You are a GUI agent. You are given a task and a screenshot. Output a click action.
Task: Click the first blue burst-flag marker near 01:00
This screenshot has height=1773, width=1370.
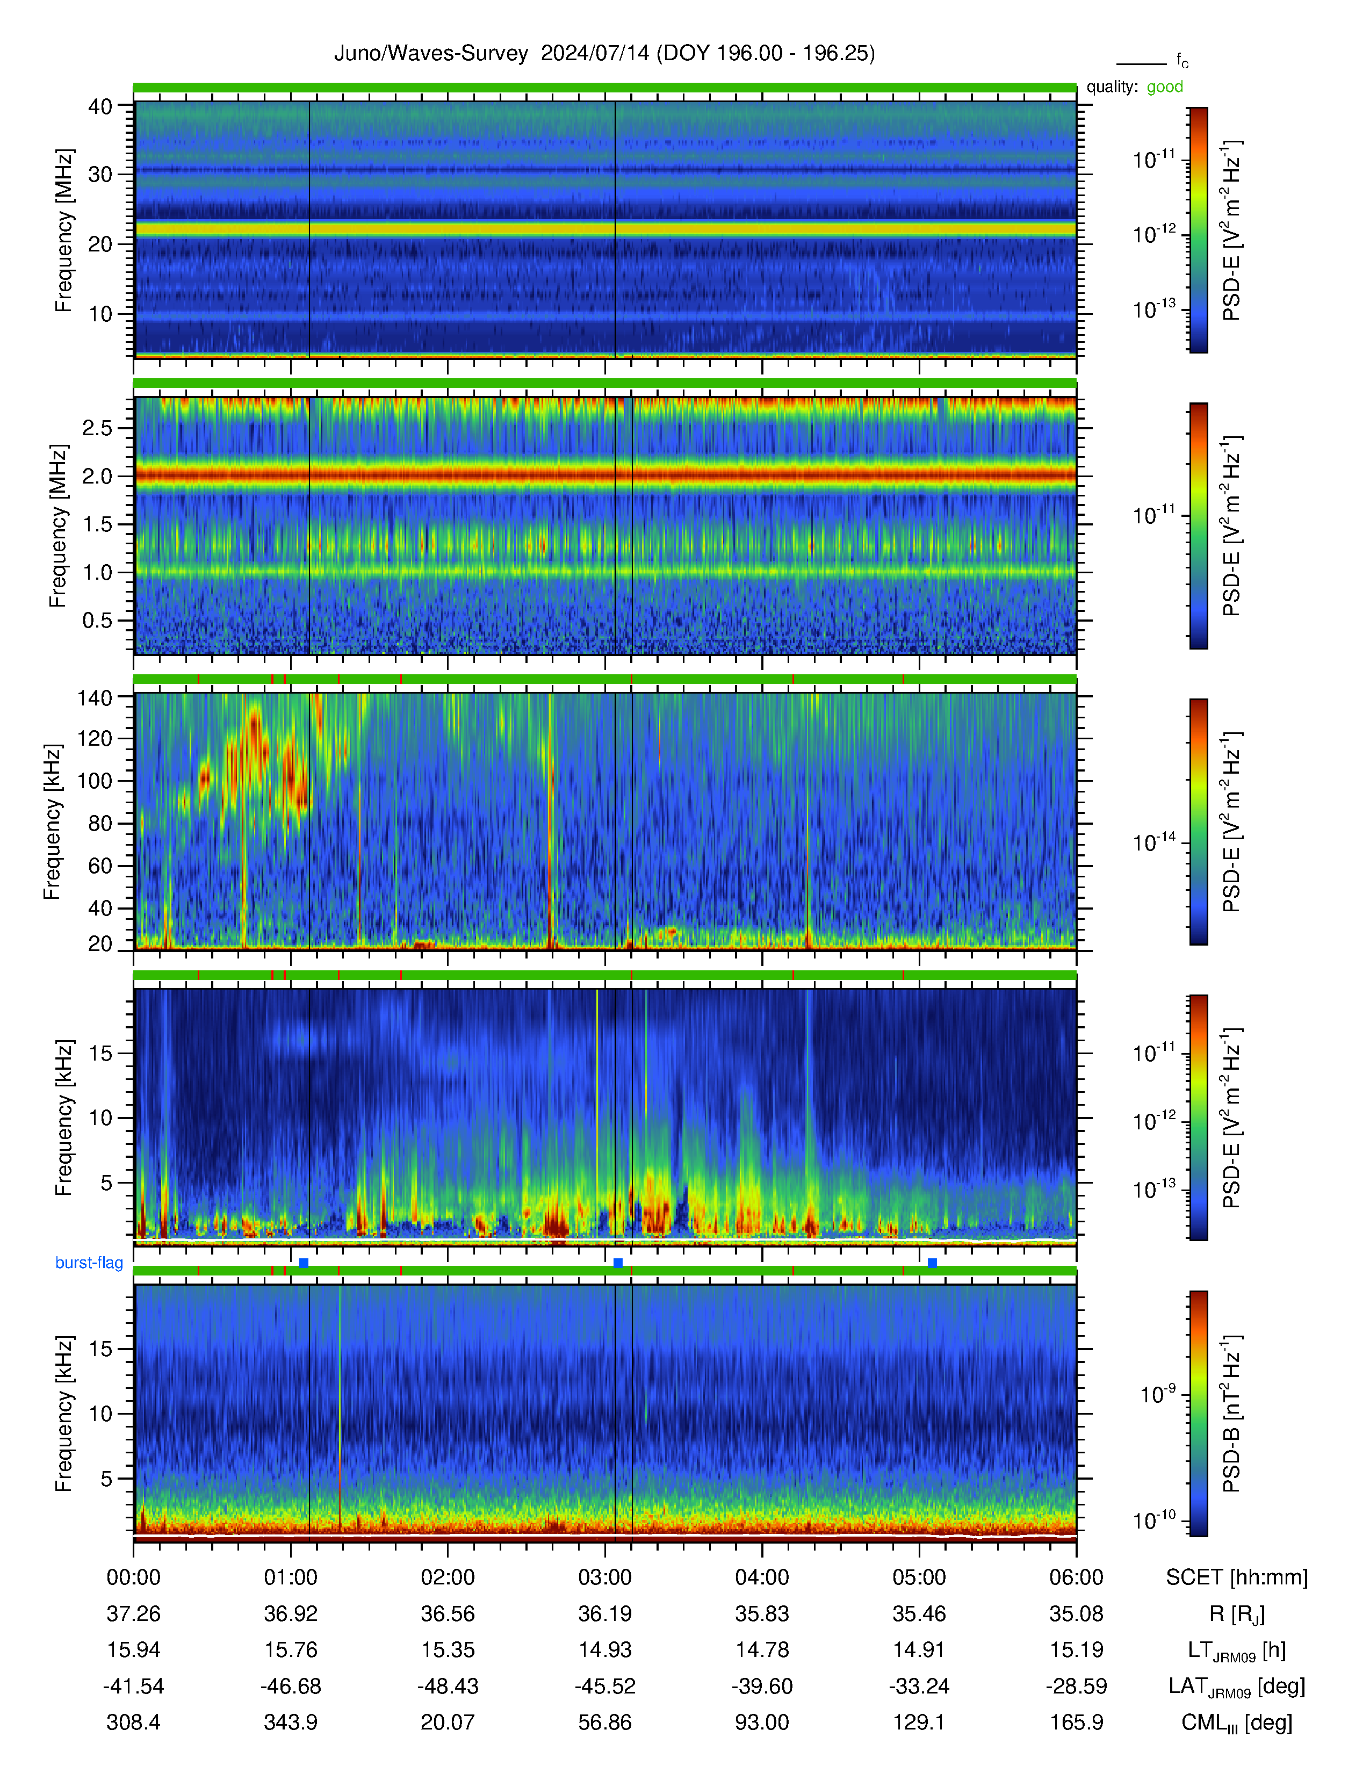pos(304,1263)
